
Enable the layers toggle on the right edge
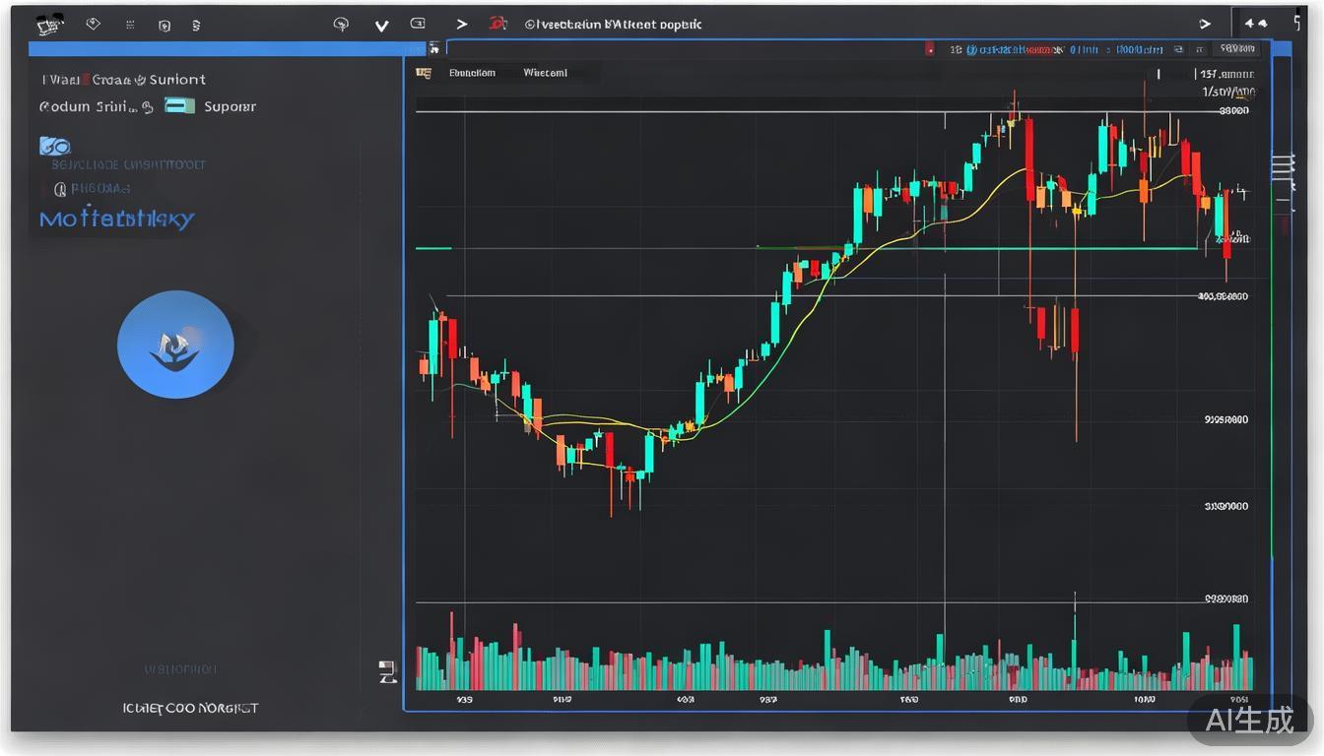pyautogui.click(x=1281, y=162)
